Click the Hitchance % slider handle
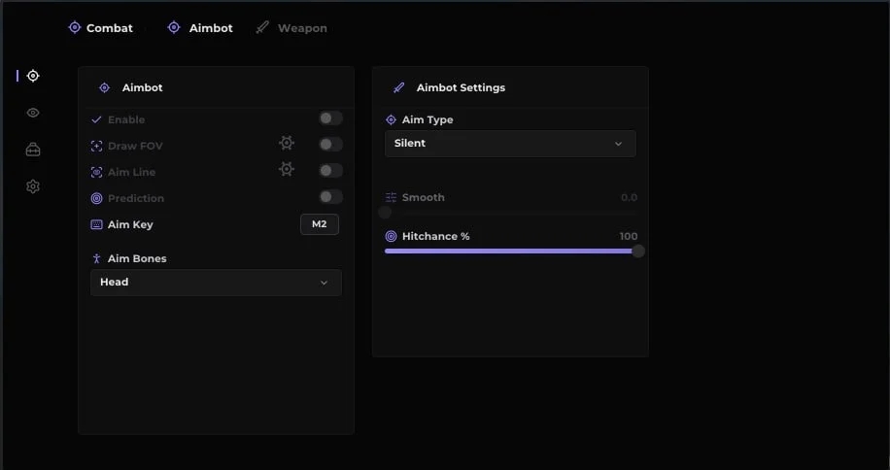Viewport: 890px width, 470px height. [x=638, y=252]
